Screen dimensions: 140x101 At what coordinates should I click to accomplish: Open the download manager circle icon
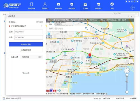pos(132,8)
